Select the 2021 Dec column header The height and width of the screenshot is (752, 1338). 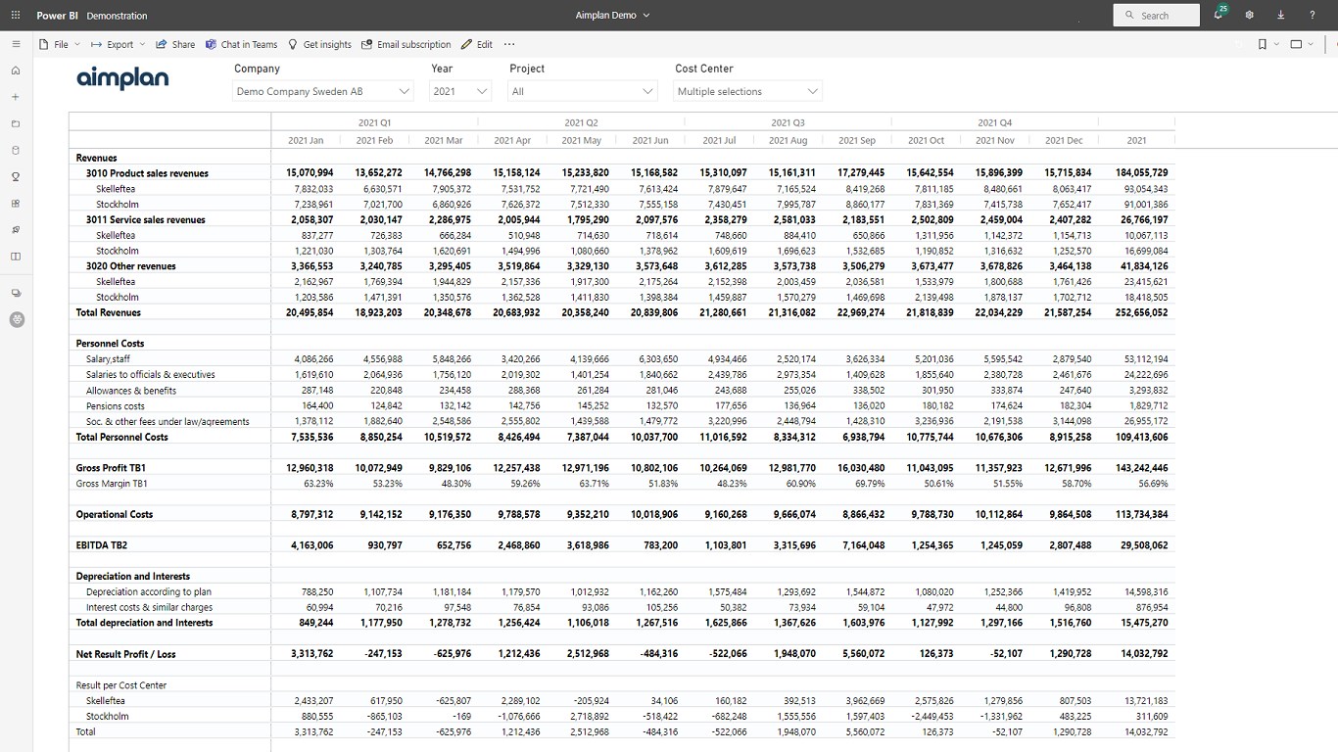point(1064,141)
